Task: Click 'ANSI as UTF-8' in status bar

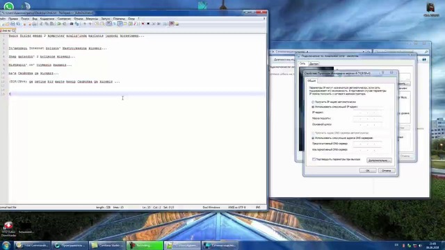Action: [236, 208]
